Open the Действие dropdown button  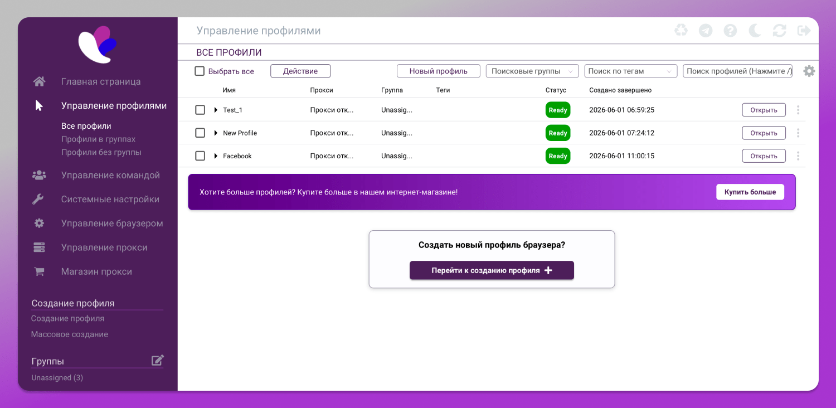pyautogui.click(x=300, y=71)
